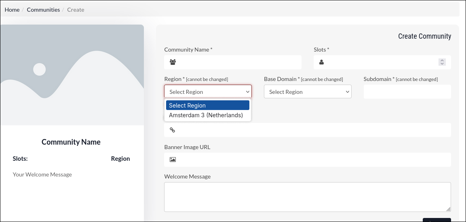Screen dimensions: 466x222
Task: Grab the Welcome Message textarea resize handle
Action: pos(448,209)
